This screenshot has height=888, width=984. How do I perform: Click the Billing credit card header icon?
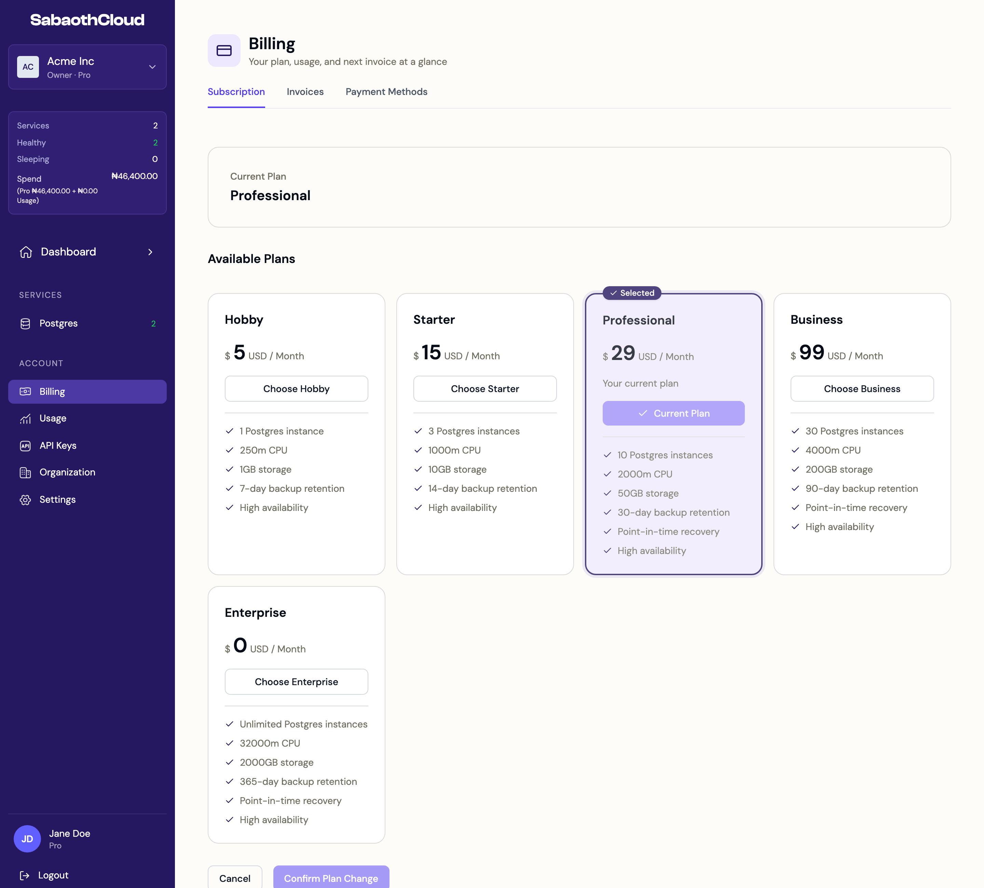click(x=224, y=50)
